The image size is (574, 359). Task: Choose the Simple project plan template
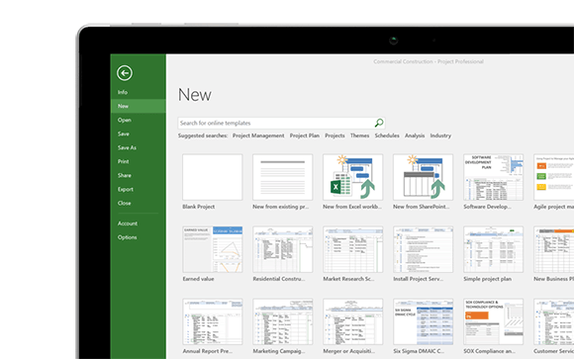pos(493,249)
